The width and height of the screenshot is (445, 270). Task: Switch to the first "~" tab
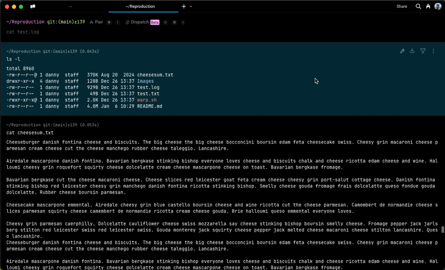[71, 7]
